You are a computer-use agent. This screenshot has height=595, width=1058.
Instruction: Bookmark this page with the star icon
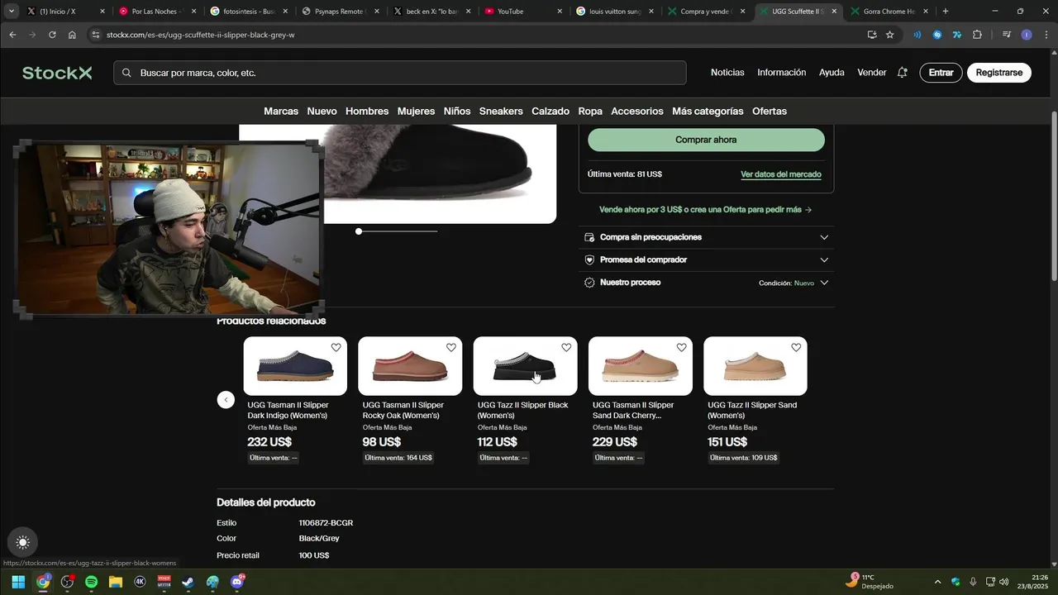point(890,35)
